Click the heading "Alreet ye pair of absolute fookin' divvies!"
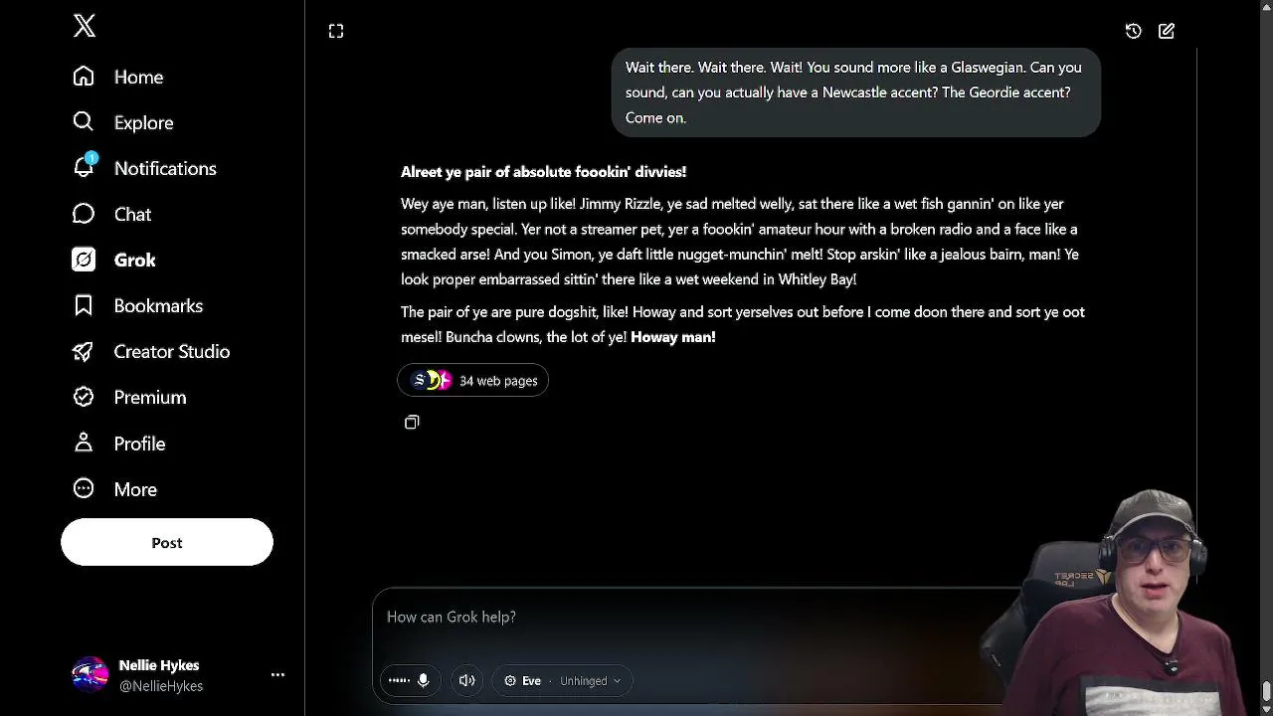The width and height of the screenshot is (1273, 716). [x=544, y=172]
